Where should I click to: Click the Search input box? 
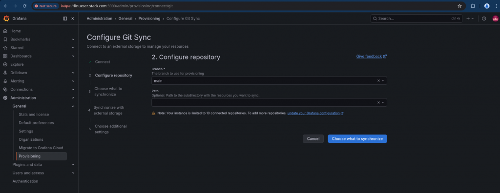pyautogui.click(x=417, y=19)
